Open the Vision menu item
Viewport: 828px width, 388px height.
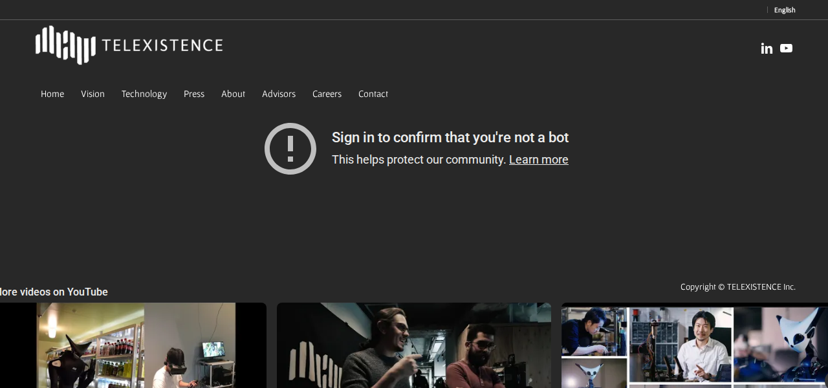click(x=93, y=94)
